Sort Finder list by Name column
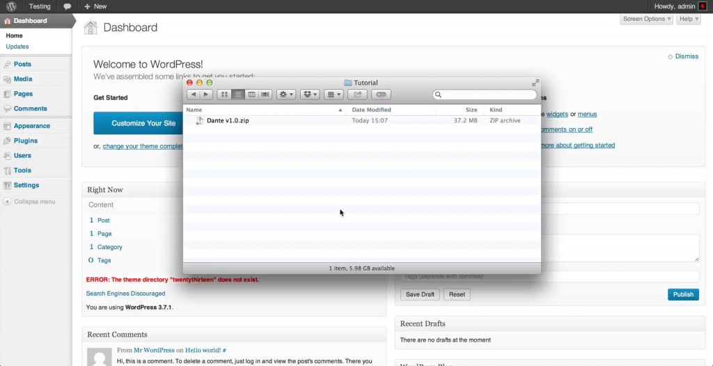 tap(264, 109)
